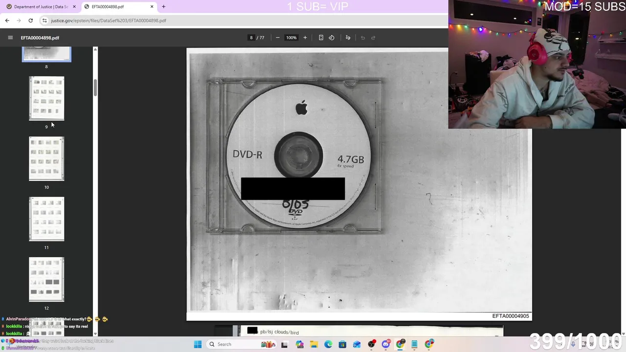626x352 pixels.
Task: Click the taskbar Search box
Action: [242, 344]
